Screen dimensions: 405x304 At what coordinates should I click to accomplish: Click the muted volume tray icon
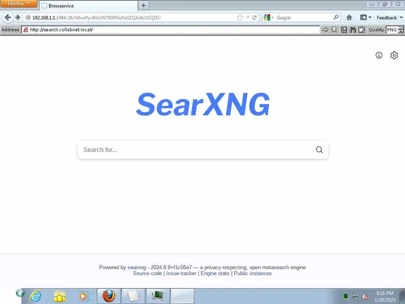click(x=365, y=296)
